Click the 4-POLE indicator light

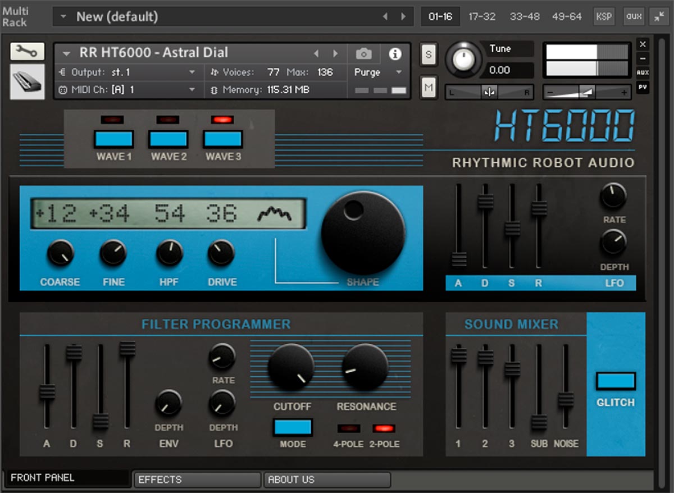click(x=348, y=428)
